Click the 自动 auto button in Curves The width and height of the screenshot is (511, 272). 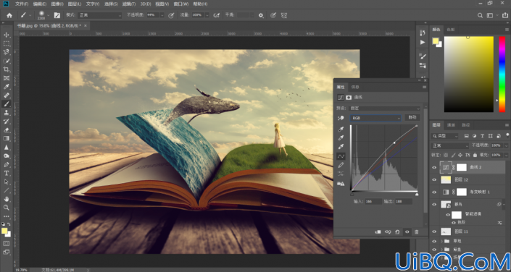pyautogui.click(x=412, y=118)
